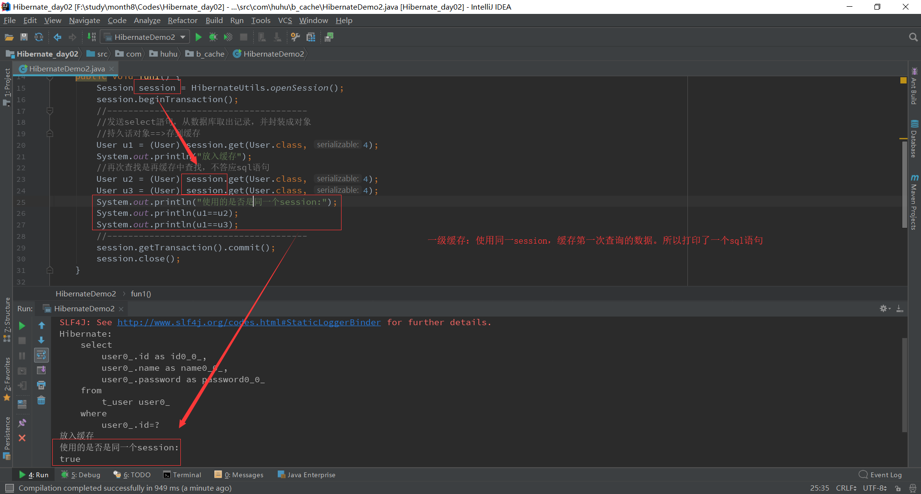Save all files with floppy icon
Viewport: 921px width, 494px height.
pos(24,37)
